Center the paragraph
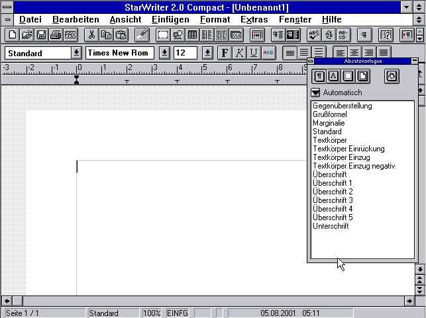426x318 pixels. click(354, 53)
